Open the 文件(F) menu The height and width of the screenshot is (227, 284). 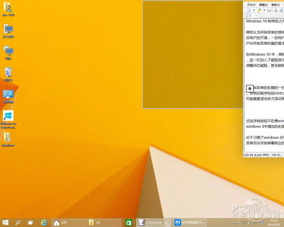click(x=251, y=4)
